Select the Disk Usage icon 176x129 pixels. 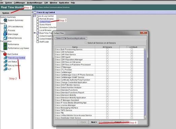pos(5,34)
